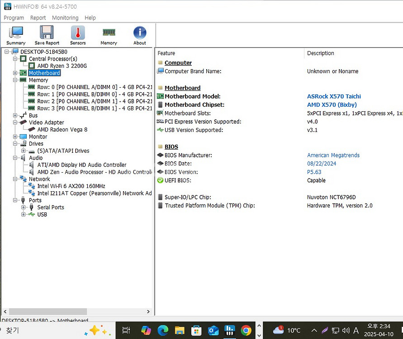Click the AMD X570 (Bixby) link
This screenshot has height=339, width=403.
332,105
